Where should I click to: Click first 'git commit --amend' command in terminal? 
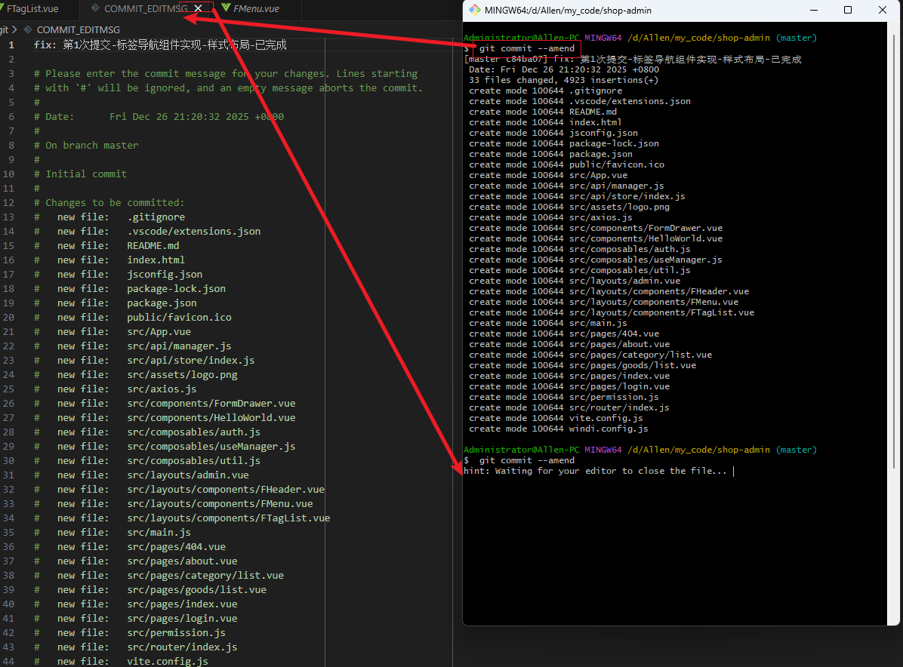(527, 48)
